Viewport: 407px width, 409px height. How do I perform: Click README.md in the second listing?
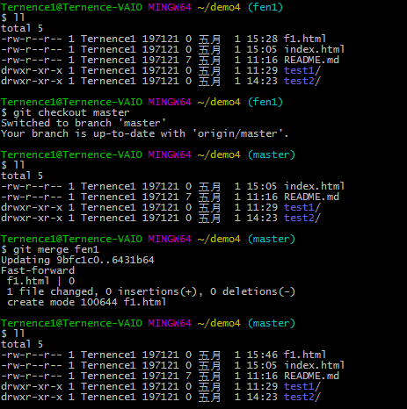pos(311,197)
